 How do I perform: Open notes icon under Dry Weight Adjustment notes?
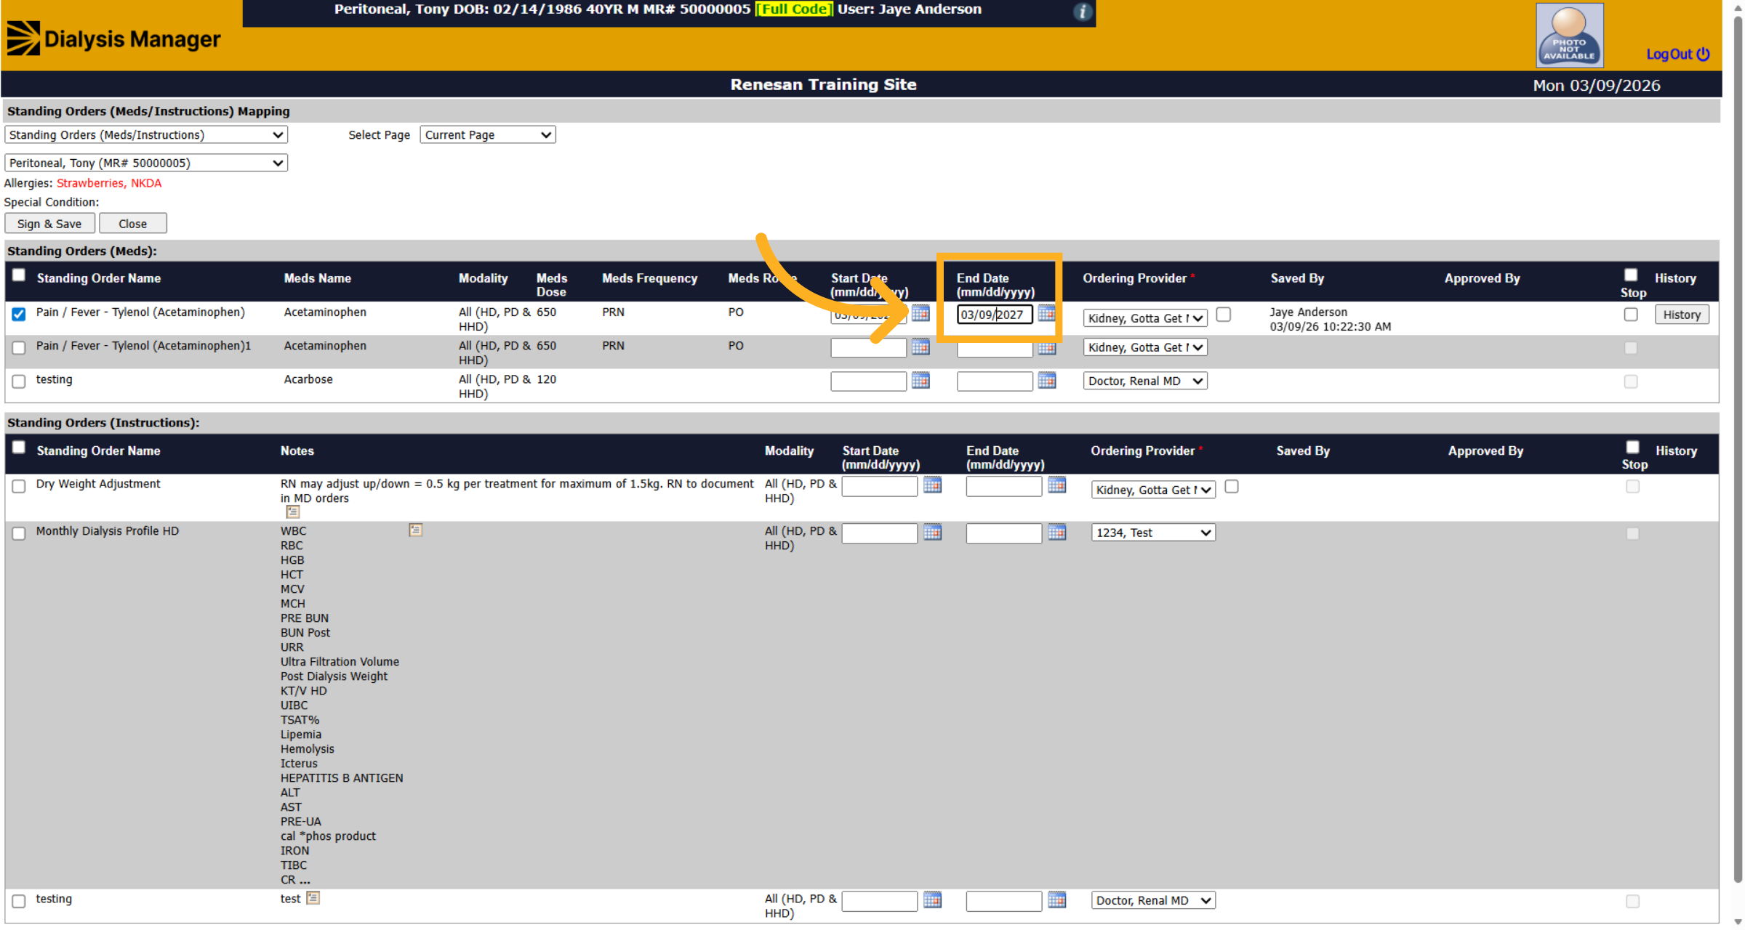click(x=292, y=511)
